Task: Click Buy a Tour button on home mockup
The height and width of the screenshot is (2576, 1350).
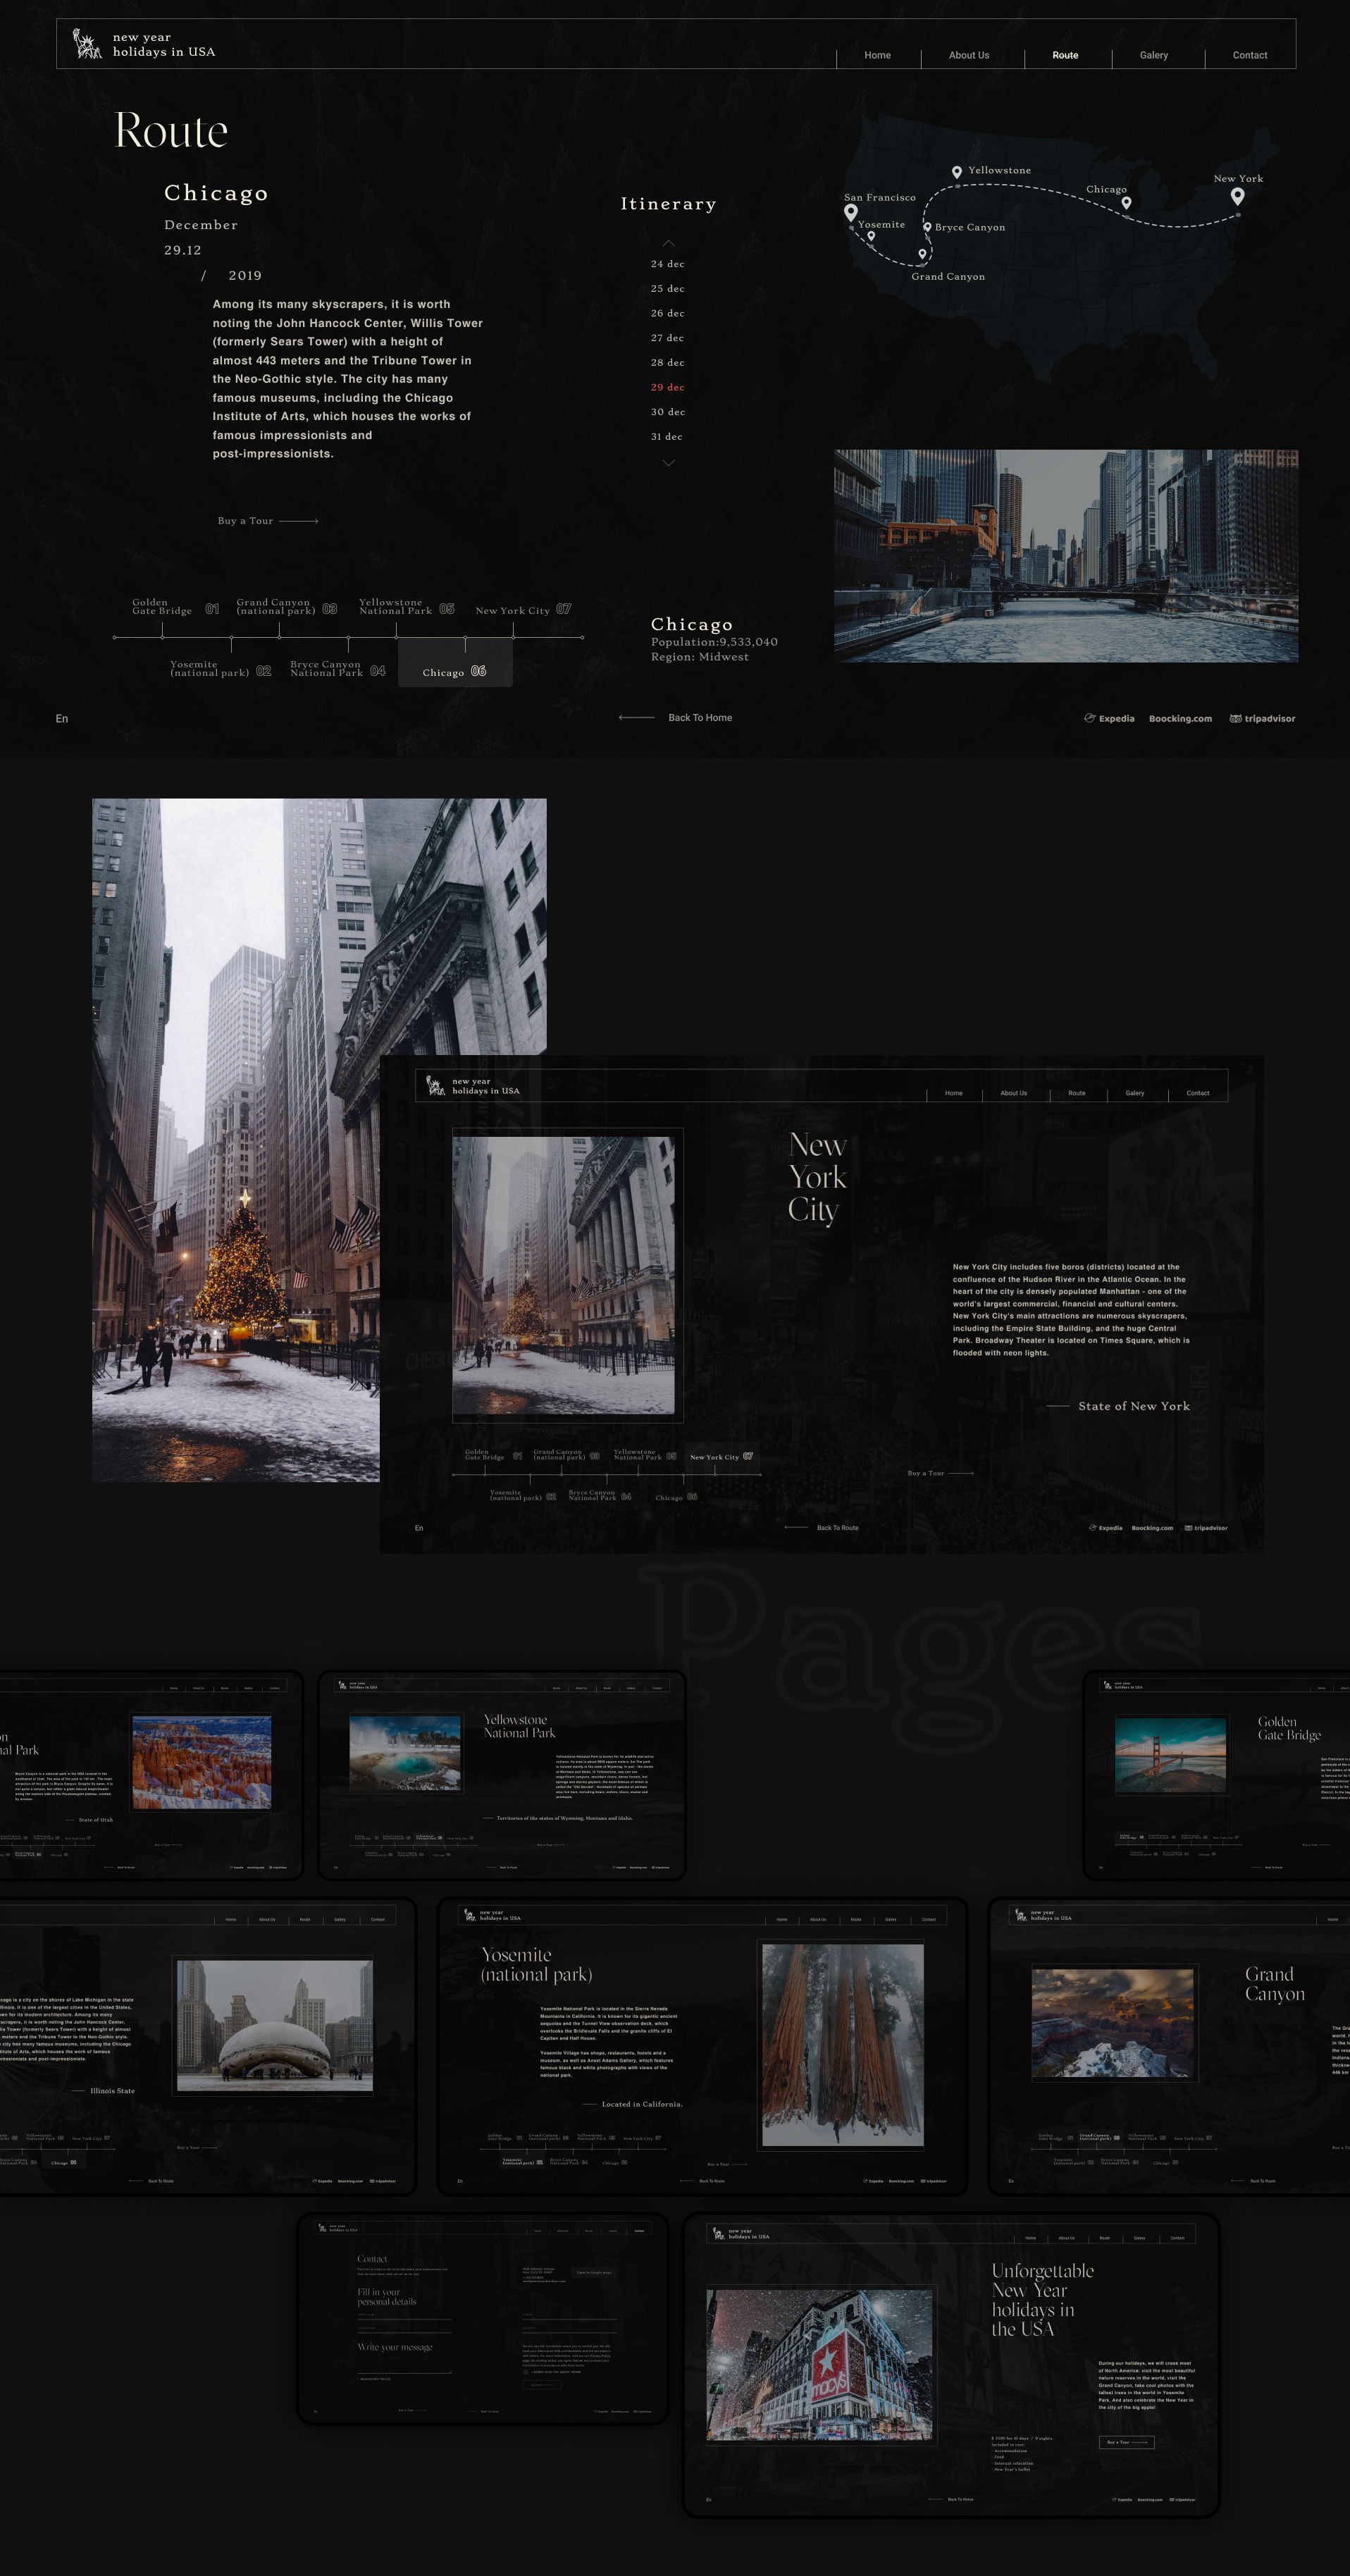Action: pos(1127,2442)
